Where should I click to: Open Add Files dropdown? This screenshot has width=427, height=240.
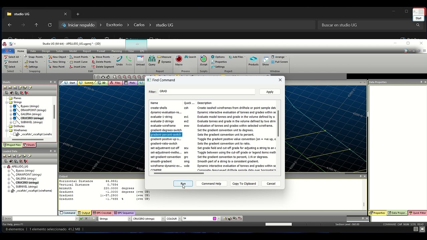(x=245, y=57)
